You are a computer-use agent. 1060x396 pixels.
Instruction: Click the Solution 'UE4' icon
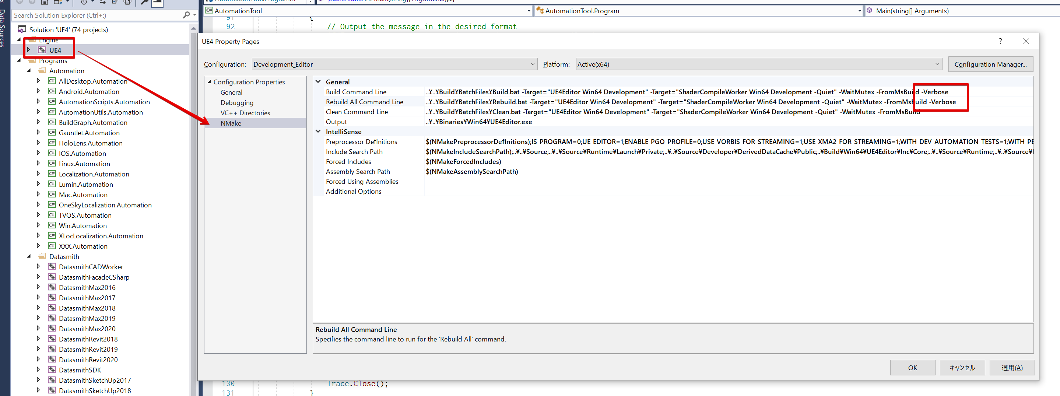pos(22,29)
